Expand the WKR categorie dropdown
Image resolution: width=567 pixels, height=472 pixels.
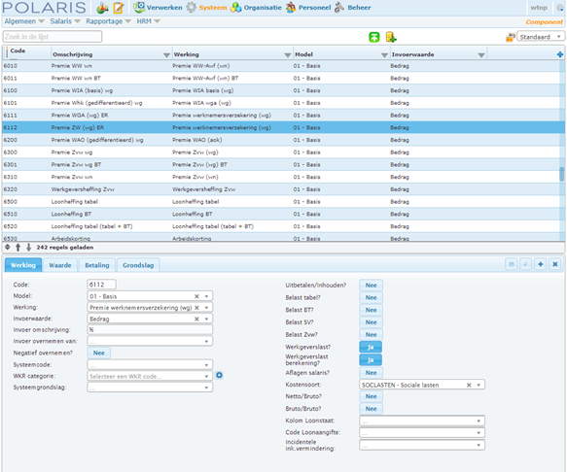click(x=206, y=376)
